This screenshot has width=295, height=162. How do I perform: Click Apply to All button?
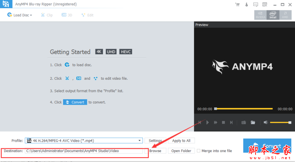(x=181, y=141)
